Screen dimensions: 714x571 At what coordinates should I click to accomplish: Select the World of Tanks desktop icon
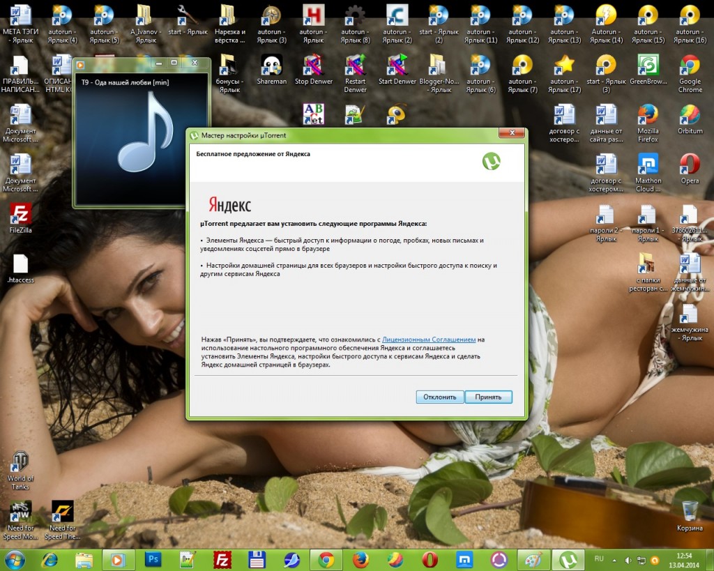pos(20,471)
